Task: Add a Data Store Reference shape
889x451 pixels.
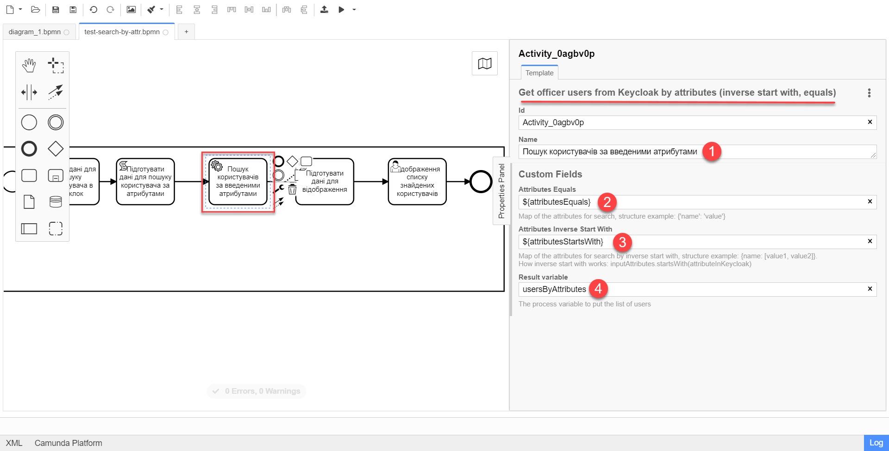Action: (x=56, y=202)
